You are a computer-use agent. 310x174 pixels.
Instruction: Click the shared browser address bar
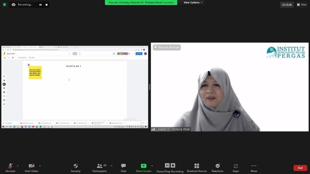[x=73, y=50]
